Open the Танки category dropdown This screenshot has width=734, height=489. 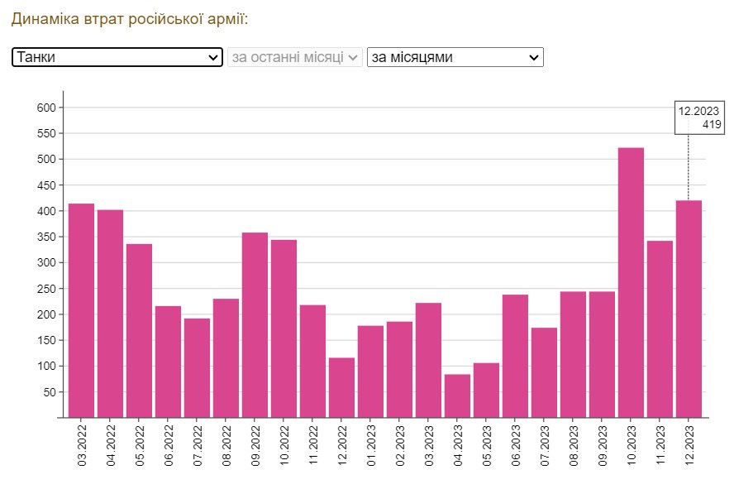117,57
